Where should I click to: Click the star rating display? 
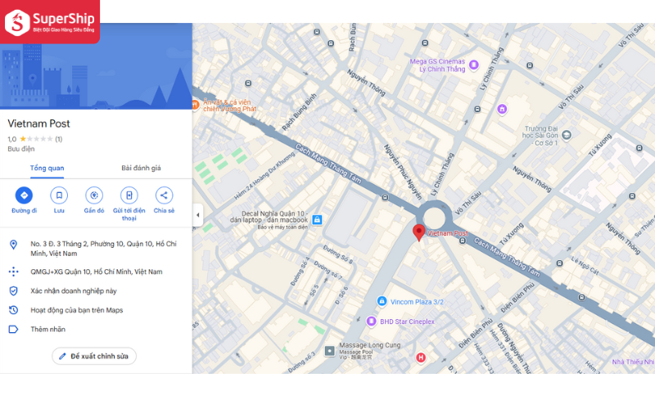point(36,139)
